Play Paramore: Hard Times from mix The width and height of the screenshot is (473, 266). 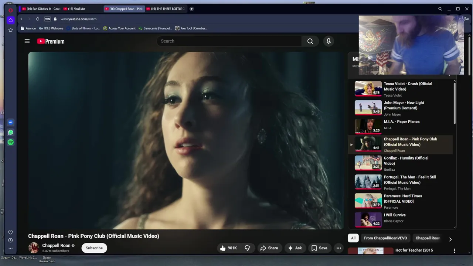tap(401, 201)
